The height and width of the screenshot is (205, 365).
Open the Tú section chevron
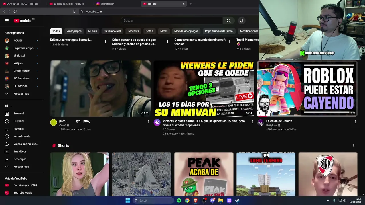coord(11,106)
